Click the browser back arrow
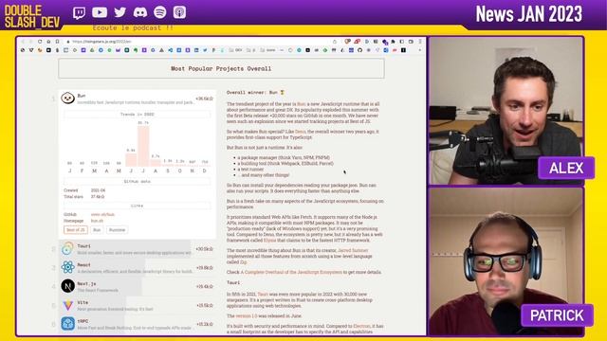 (23, 42)
